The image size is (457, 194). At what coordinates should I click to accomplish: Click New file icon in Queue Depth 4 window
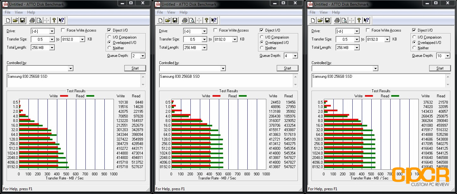(160, 21)
